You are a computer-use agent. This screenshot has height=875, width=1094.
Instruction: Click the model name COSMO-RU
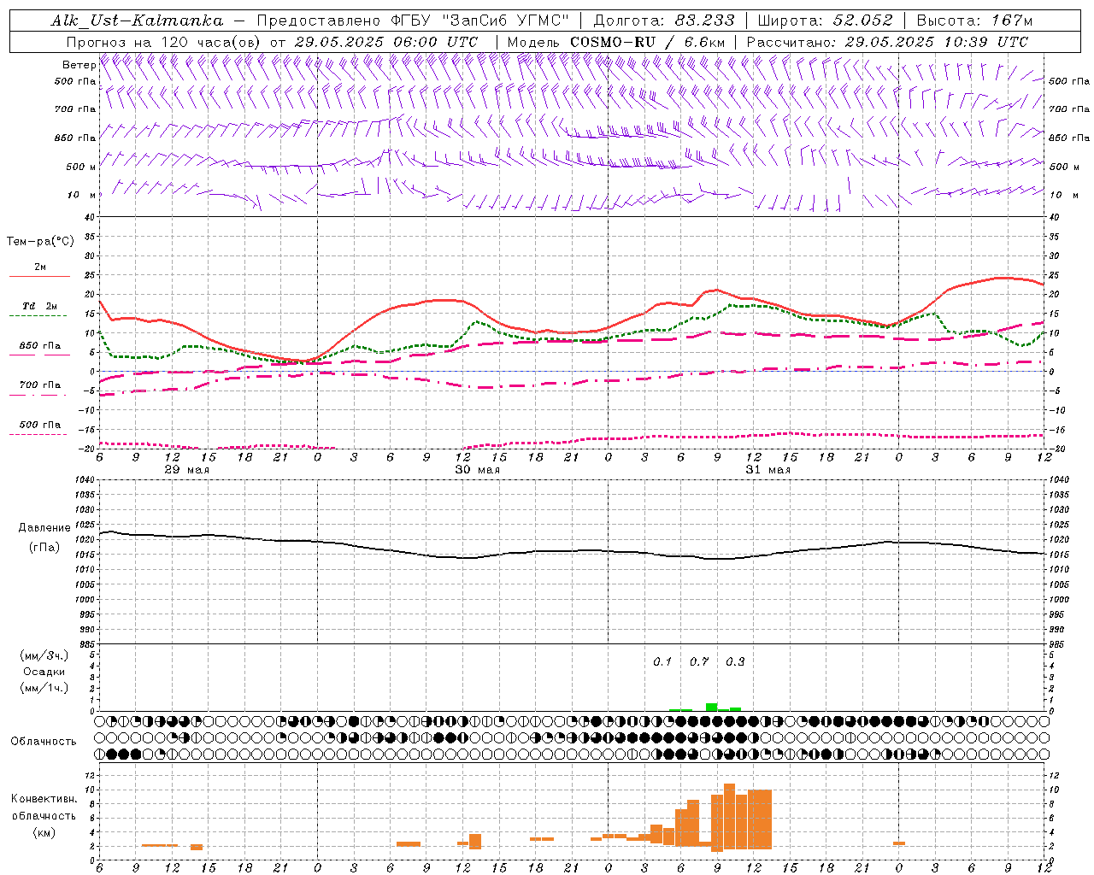613,42
